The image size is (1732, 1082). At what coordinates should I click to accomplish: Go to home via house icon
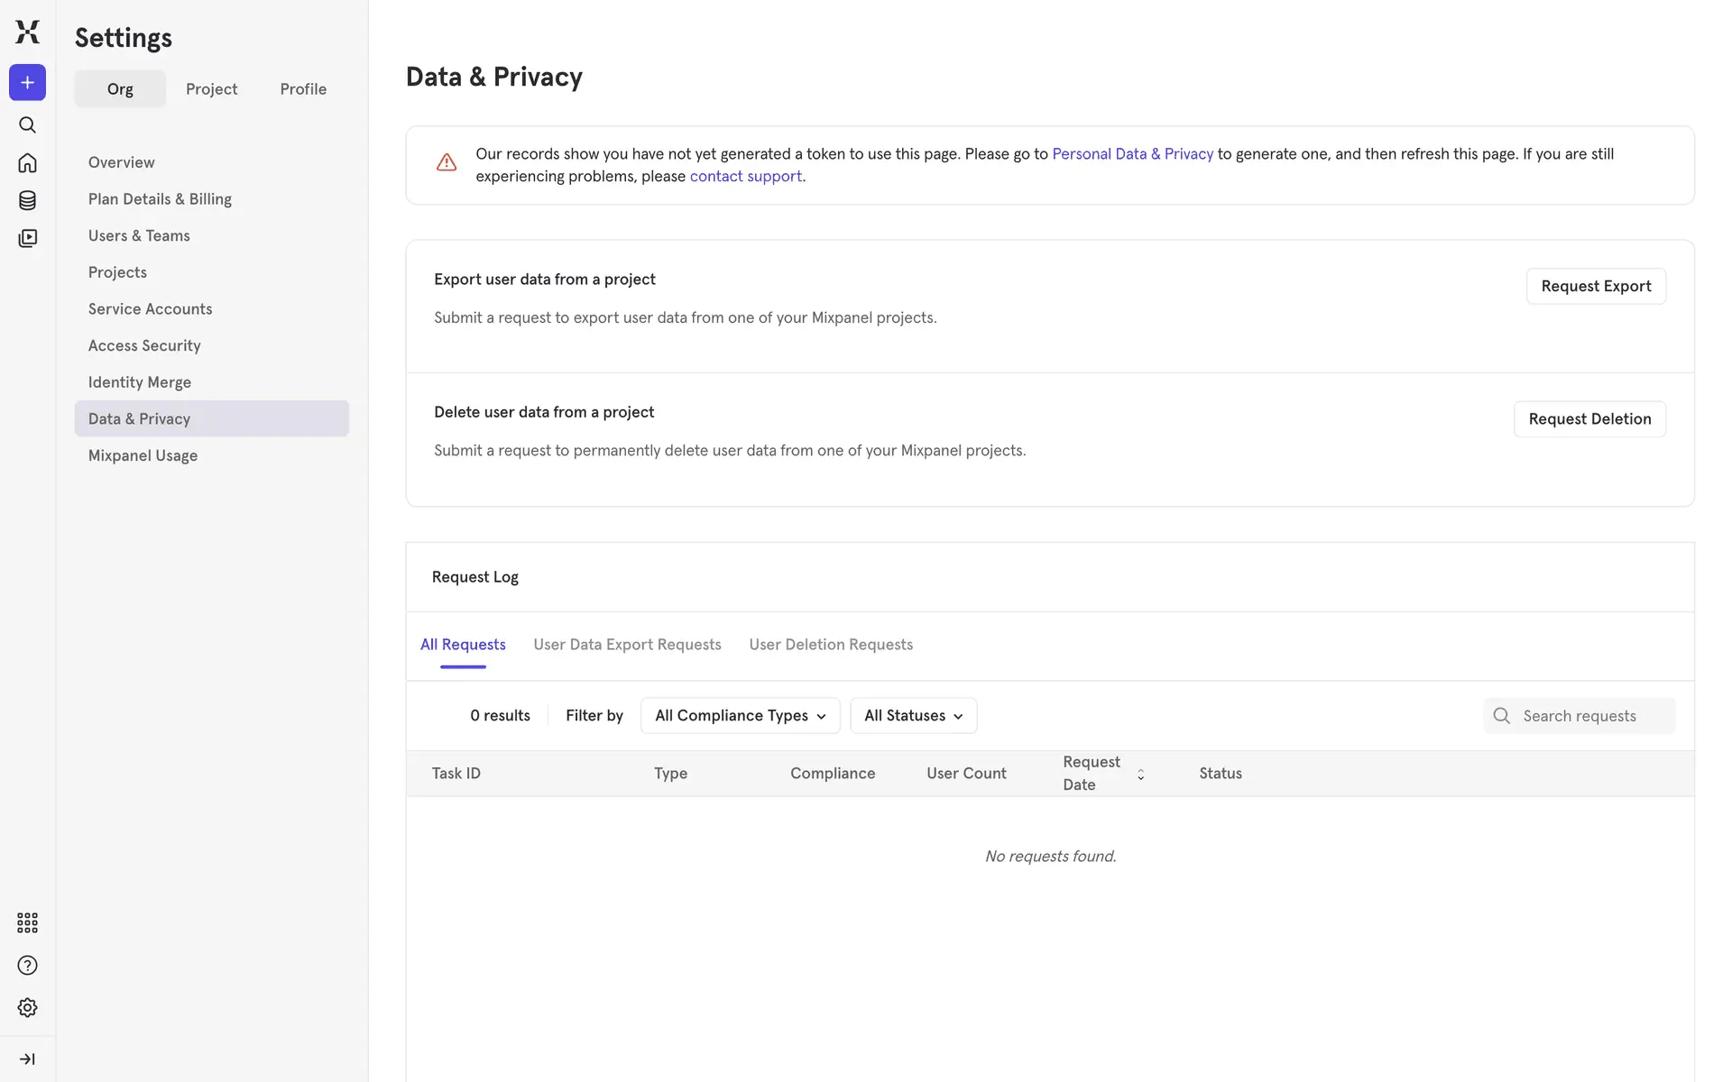tap(27, 163)
